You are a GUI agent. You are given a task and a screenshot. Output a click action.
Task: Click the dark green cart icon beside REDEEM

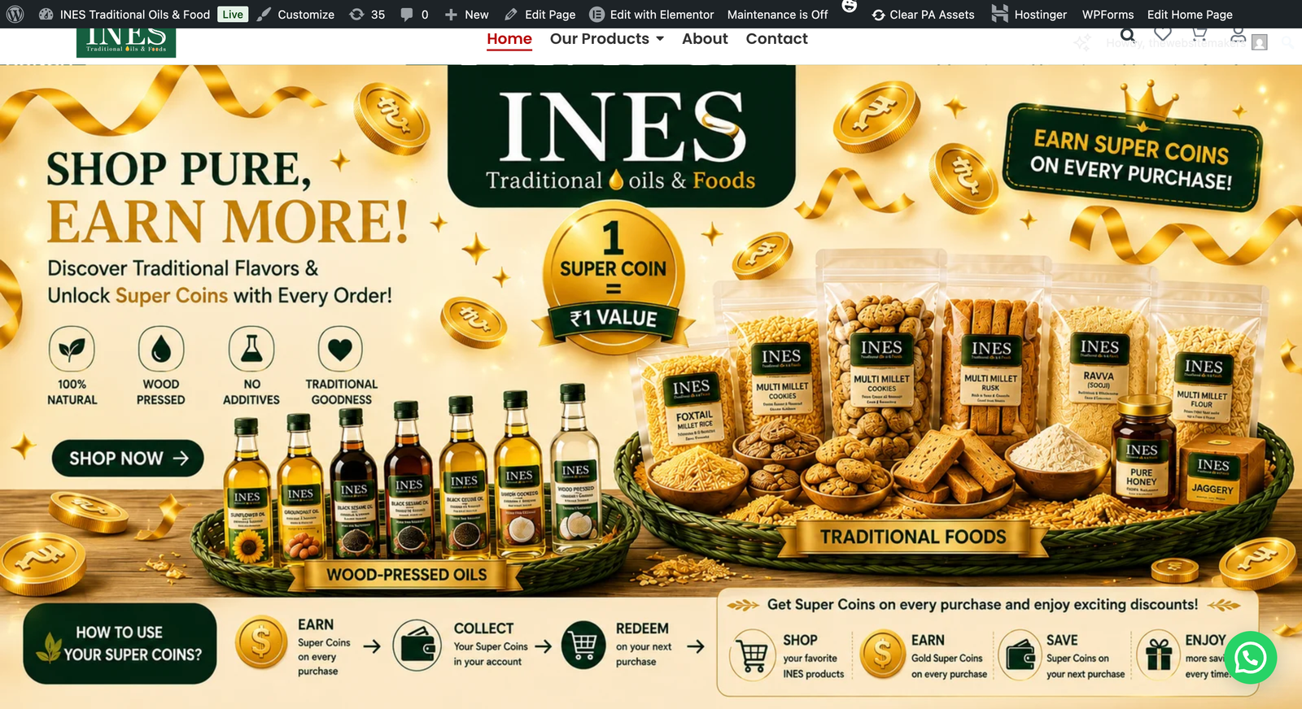[583, 646]
